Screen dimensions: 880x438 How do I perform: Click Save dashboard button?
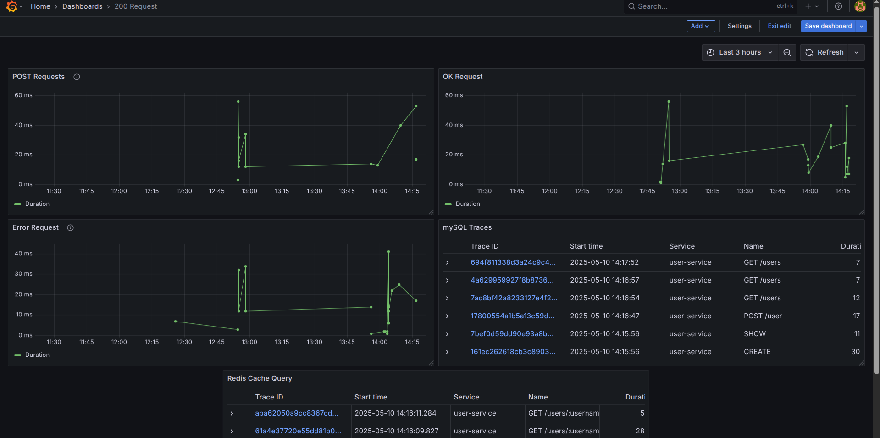828,26
